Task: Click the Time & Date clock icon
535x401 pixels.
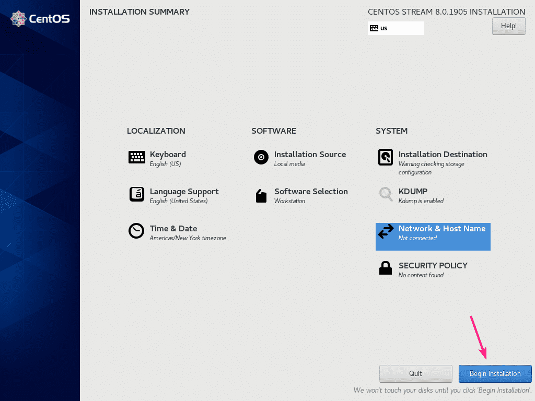Action: tap(136, 231)
